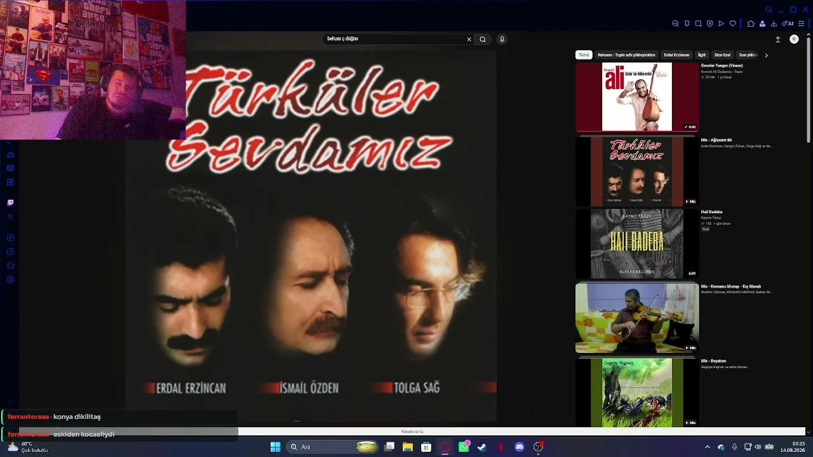Image resolution: width=813 pixels, height=457 pixels.
Task: Open WhatsApp from the taskbar
Action: (464, 447)
